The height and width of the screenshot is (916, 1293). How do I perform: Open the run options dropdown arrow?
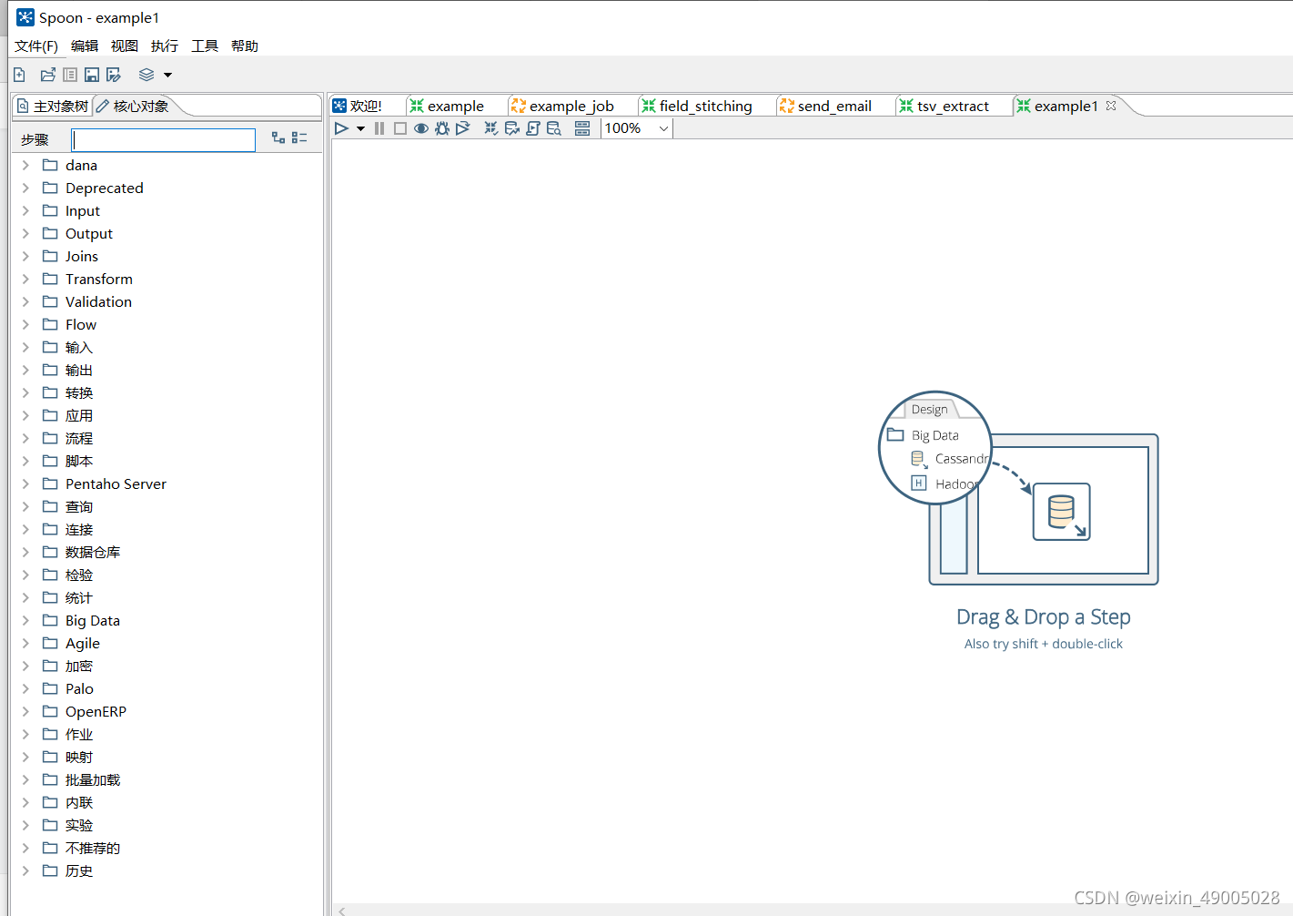pyautogui.click(x=360, y=129)
